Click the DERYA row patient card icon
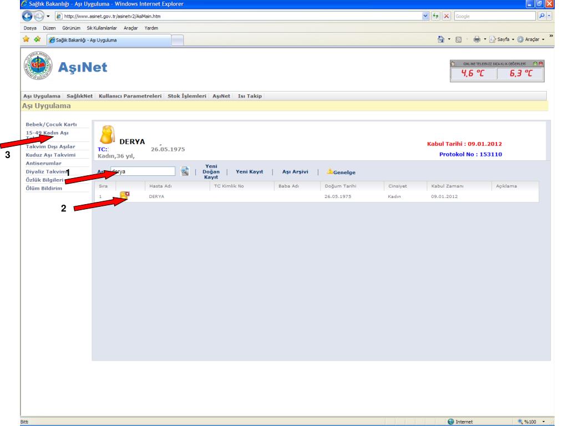Viewport: 568px width, 426px height. tap(125, 196)
